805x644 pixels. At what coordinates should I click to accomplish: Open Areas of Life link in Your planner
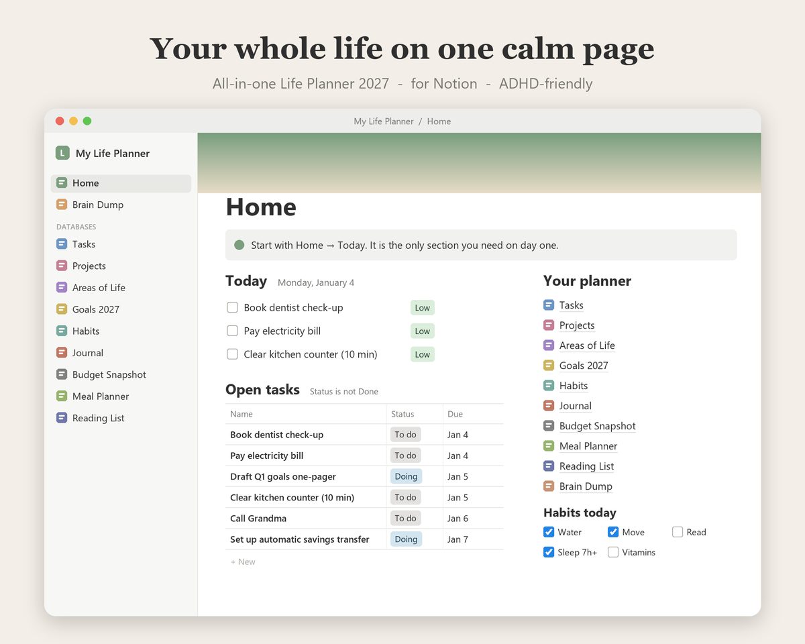tap(587, 345)
